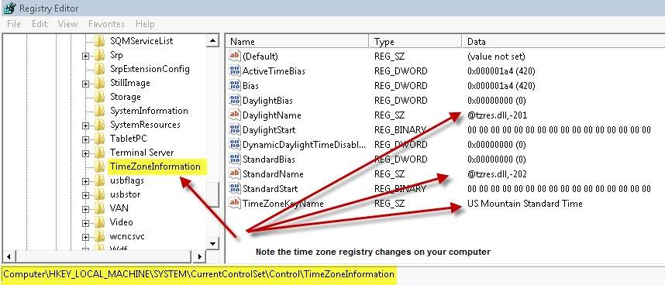The image size is (665, 285).
Task: Click the 'US Mountain Standard Time' data cell
Action: click(x=525, y=203)
